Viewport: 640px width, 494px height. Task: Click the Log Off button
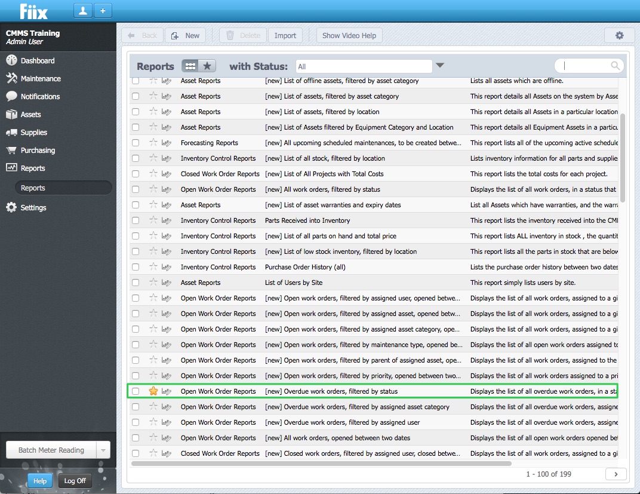tap(75, 481)
